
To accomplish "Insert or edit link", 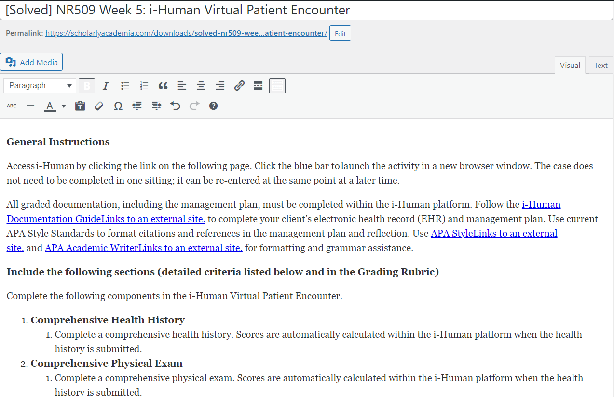I will pos(239,86).
